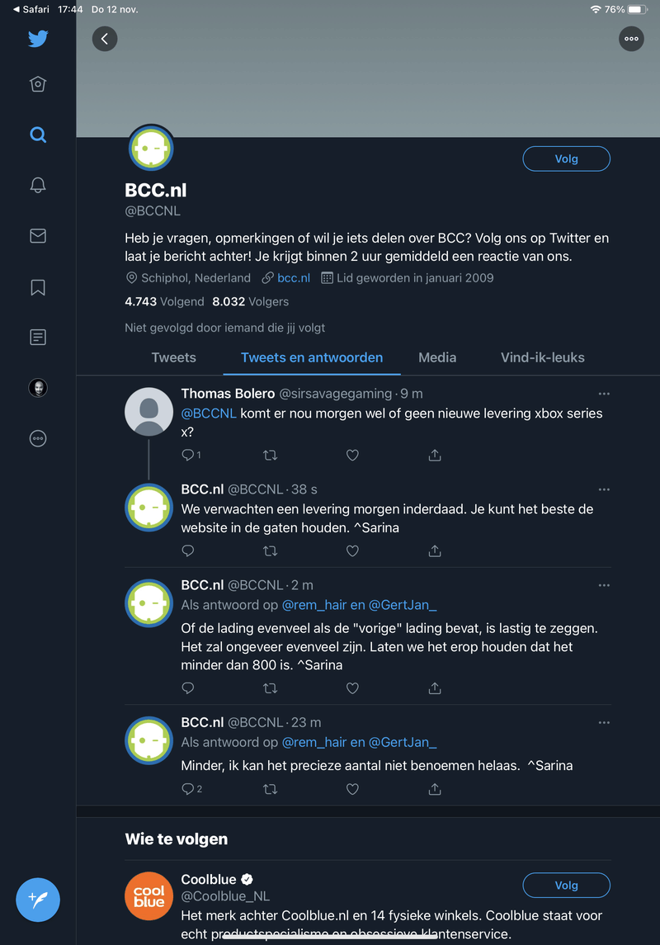This screenshot has width=660, height=945.
Task: Follow Coolblue with its Volg button
Action: (566, 885)
